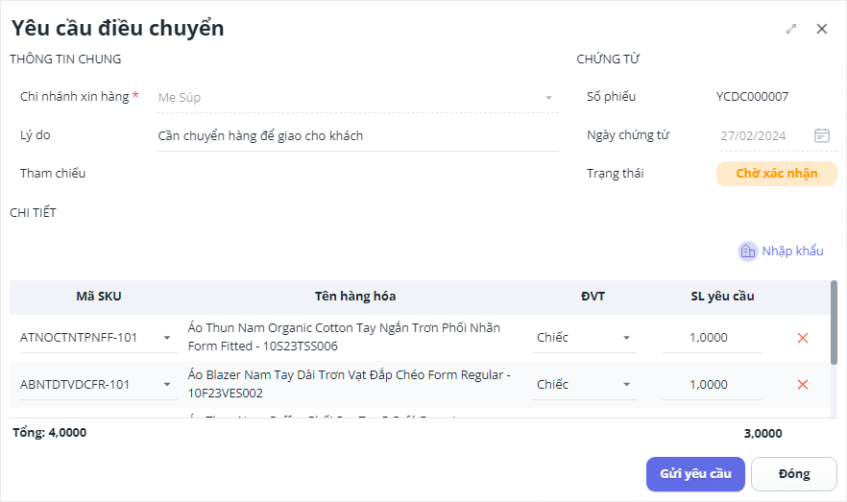Open SKU dropdown for ATNOCTNTPNFF-101
847x502 pixels.
click(167, 338)
